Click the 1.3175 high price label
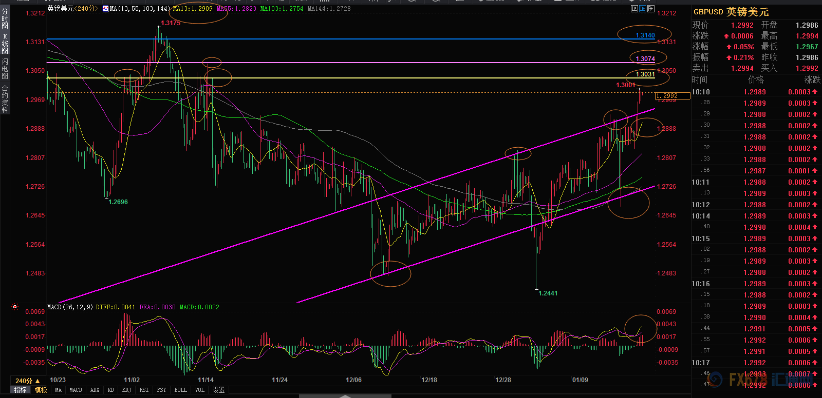The image size is (822, 398). (x=171, y=23)
